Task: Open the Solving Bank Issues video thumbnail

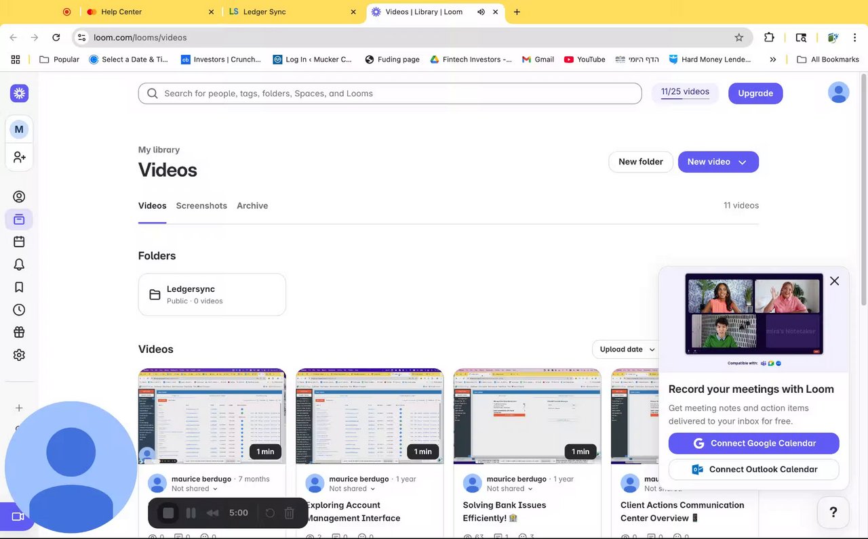Action: 528,416
